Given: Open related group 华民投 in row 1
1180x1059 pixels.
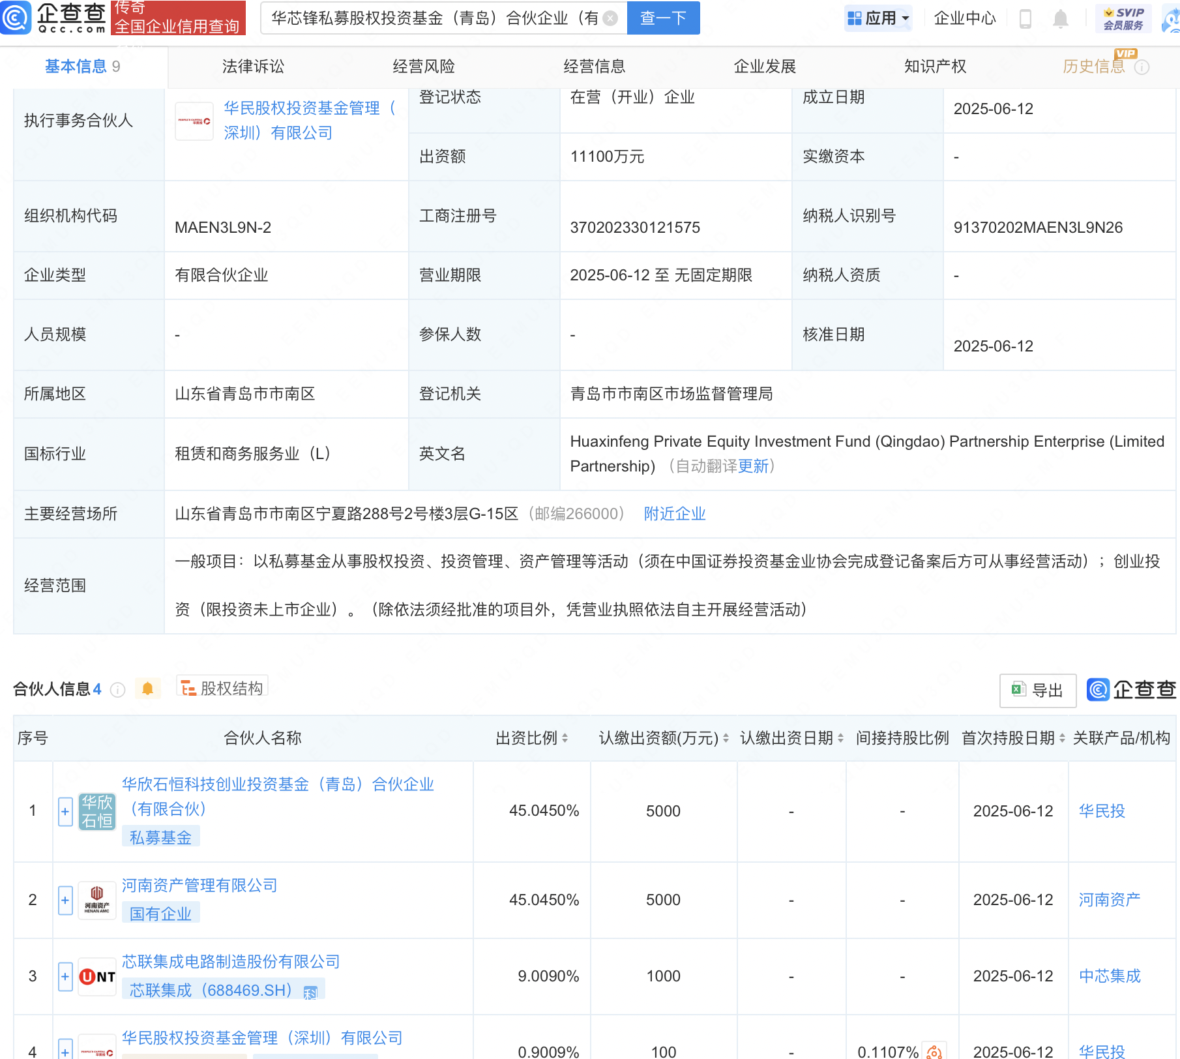Looking at the screenshot, I should (x=1102, y=811).
